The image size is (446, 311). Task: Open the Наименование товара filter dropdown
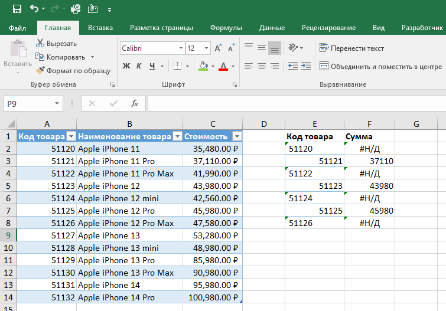pyautogui.click(x=177, y=136)
